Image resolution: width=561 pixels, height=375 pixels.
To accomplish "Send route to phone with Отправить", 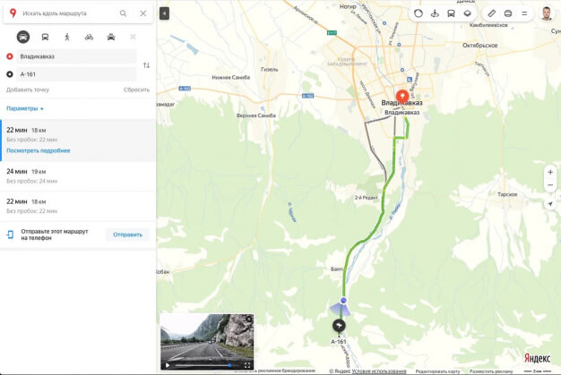I will [x=128, y=234].
